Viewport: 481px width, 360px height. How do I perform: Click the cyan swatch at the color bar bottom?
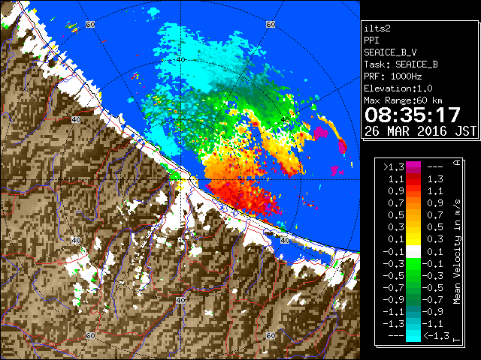coord(413,335)
